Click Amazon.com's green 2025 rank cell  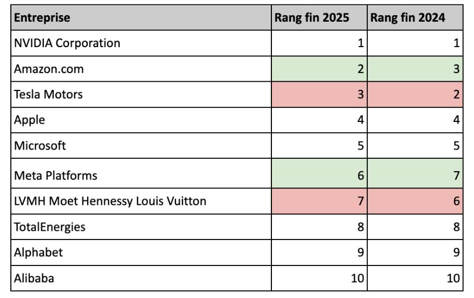click(x=319, y=69)
